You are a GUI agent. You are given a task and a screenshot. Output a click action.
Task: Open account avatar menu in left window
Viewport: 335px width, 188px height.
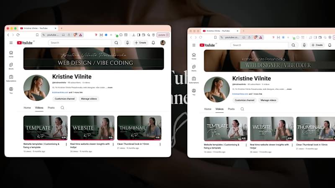pos(163,43)
